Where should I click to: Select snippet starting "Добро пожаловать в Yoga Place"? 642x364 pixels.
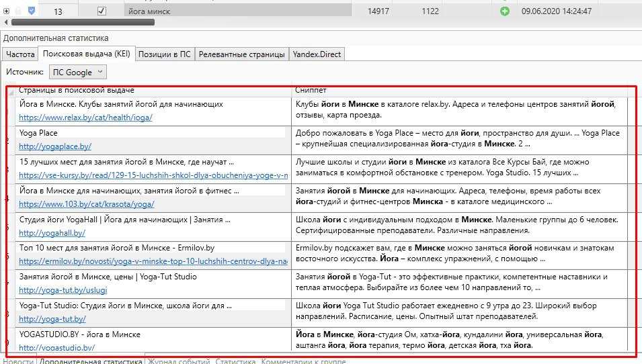tap(457, 138)
